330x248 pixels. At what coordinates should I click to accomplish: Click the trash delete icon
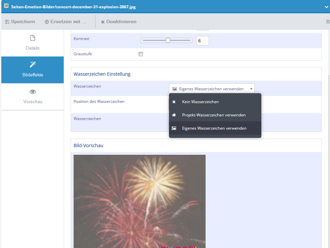tap(328, 21)
